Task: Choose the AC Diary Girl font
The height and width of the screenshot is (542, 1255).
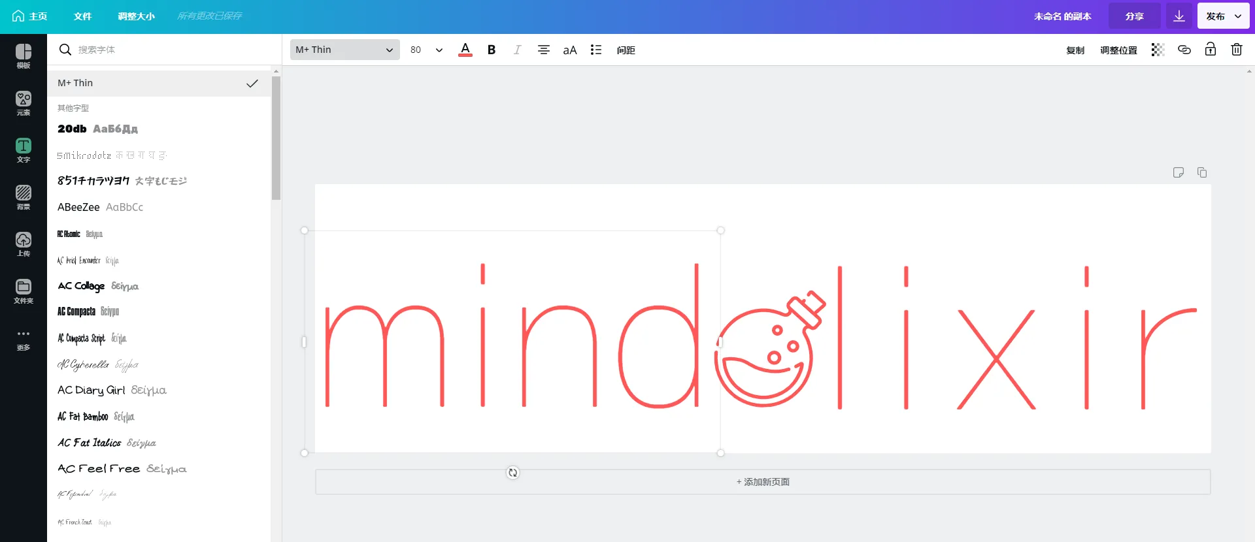Action: tap(159, 390)
